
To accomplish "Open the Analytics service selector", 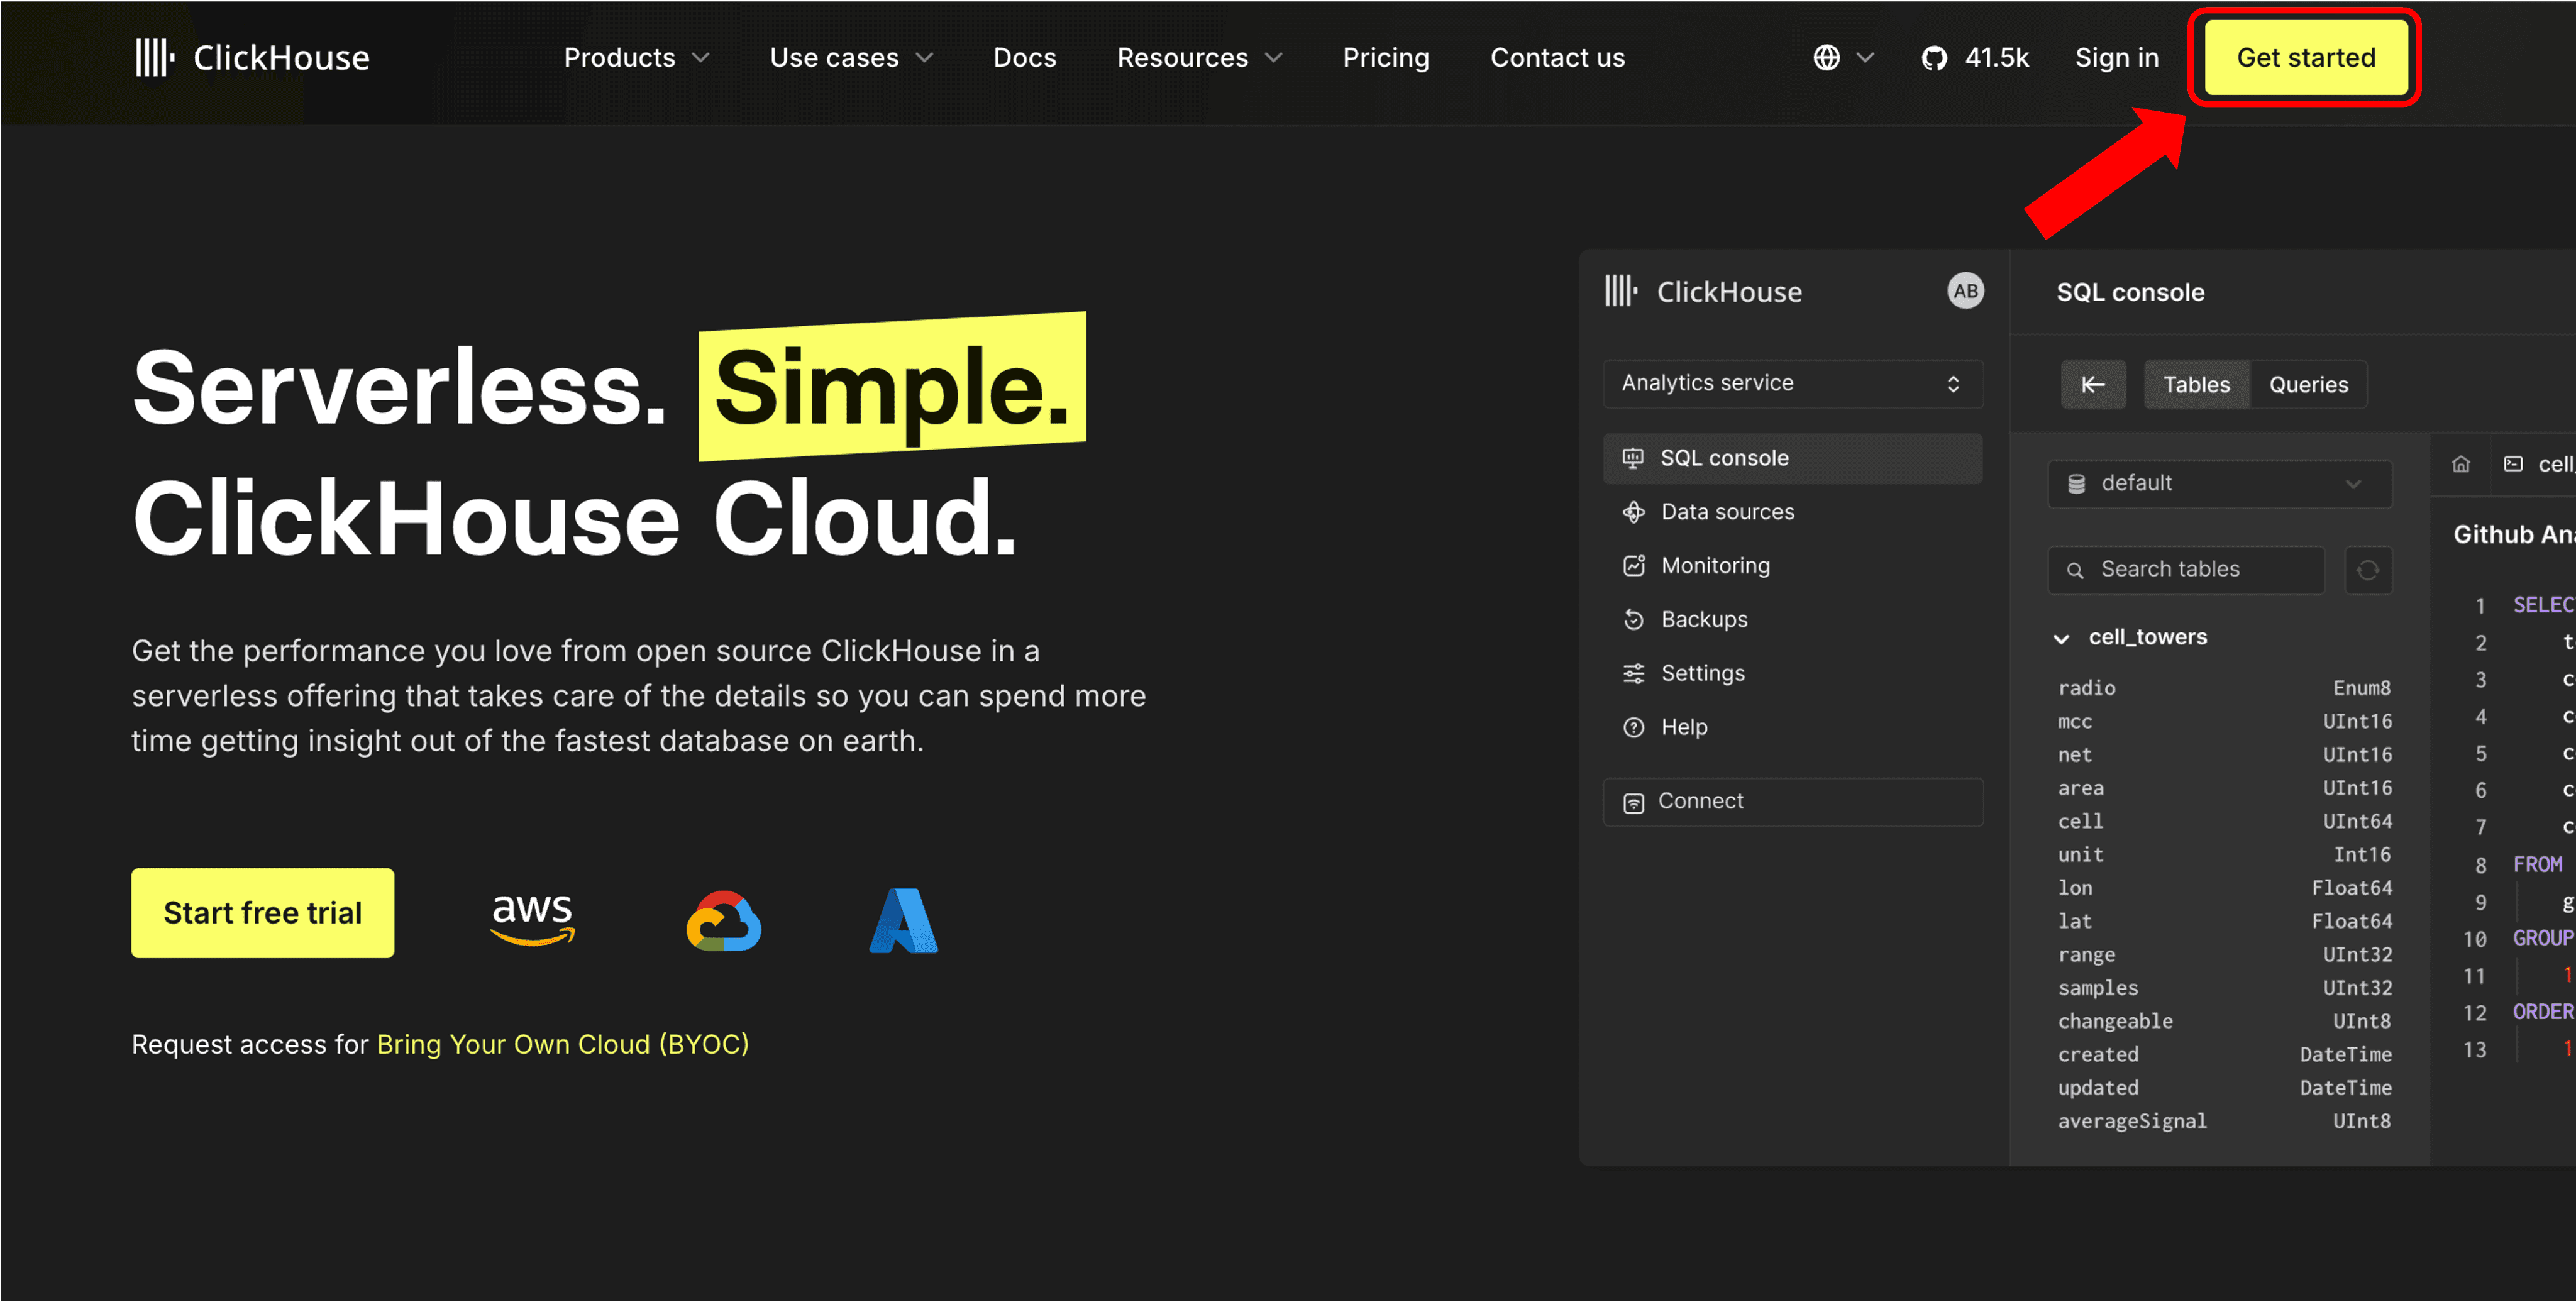I will 1793,384.
